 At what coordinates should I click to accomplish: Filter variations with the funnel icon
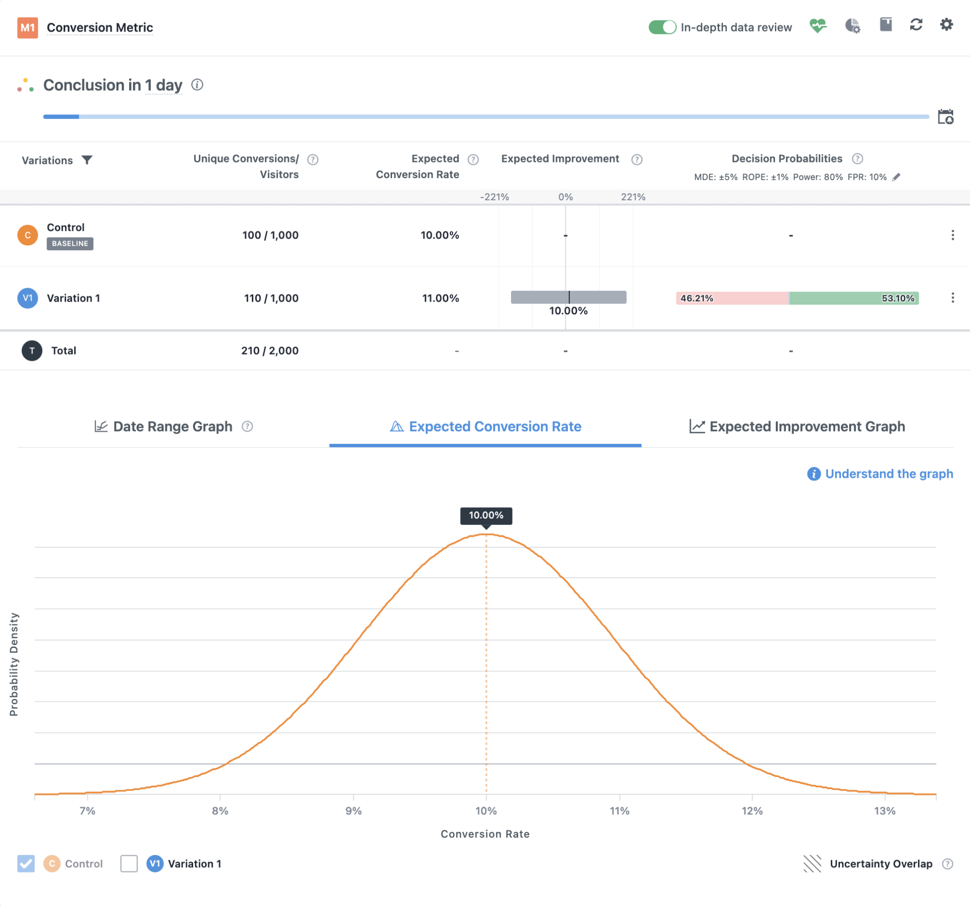coord(87,160)
